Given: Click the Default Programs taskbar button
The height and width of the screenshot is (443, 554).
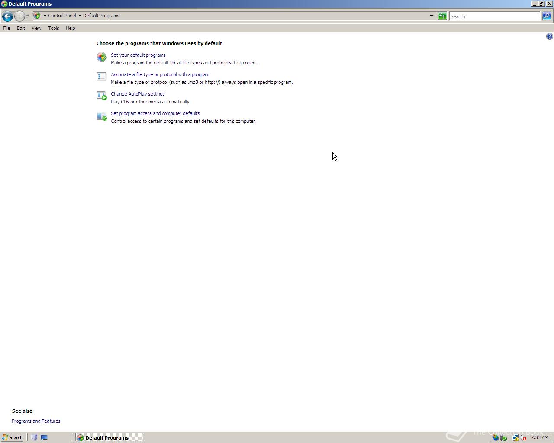Looking at the screenshot, I should tap(109, 437).
